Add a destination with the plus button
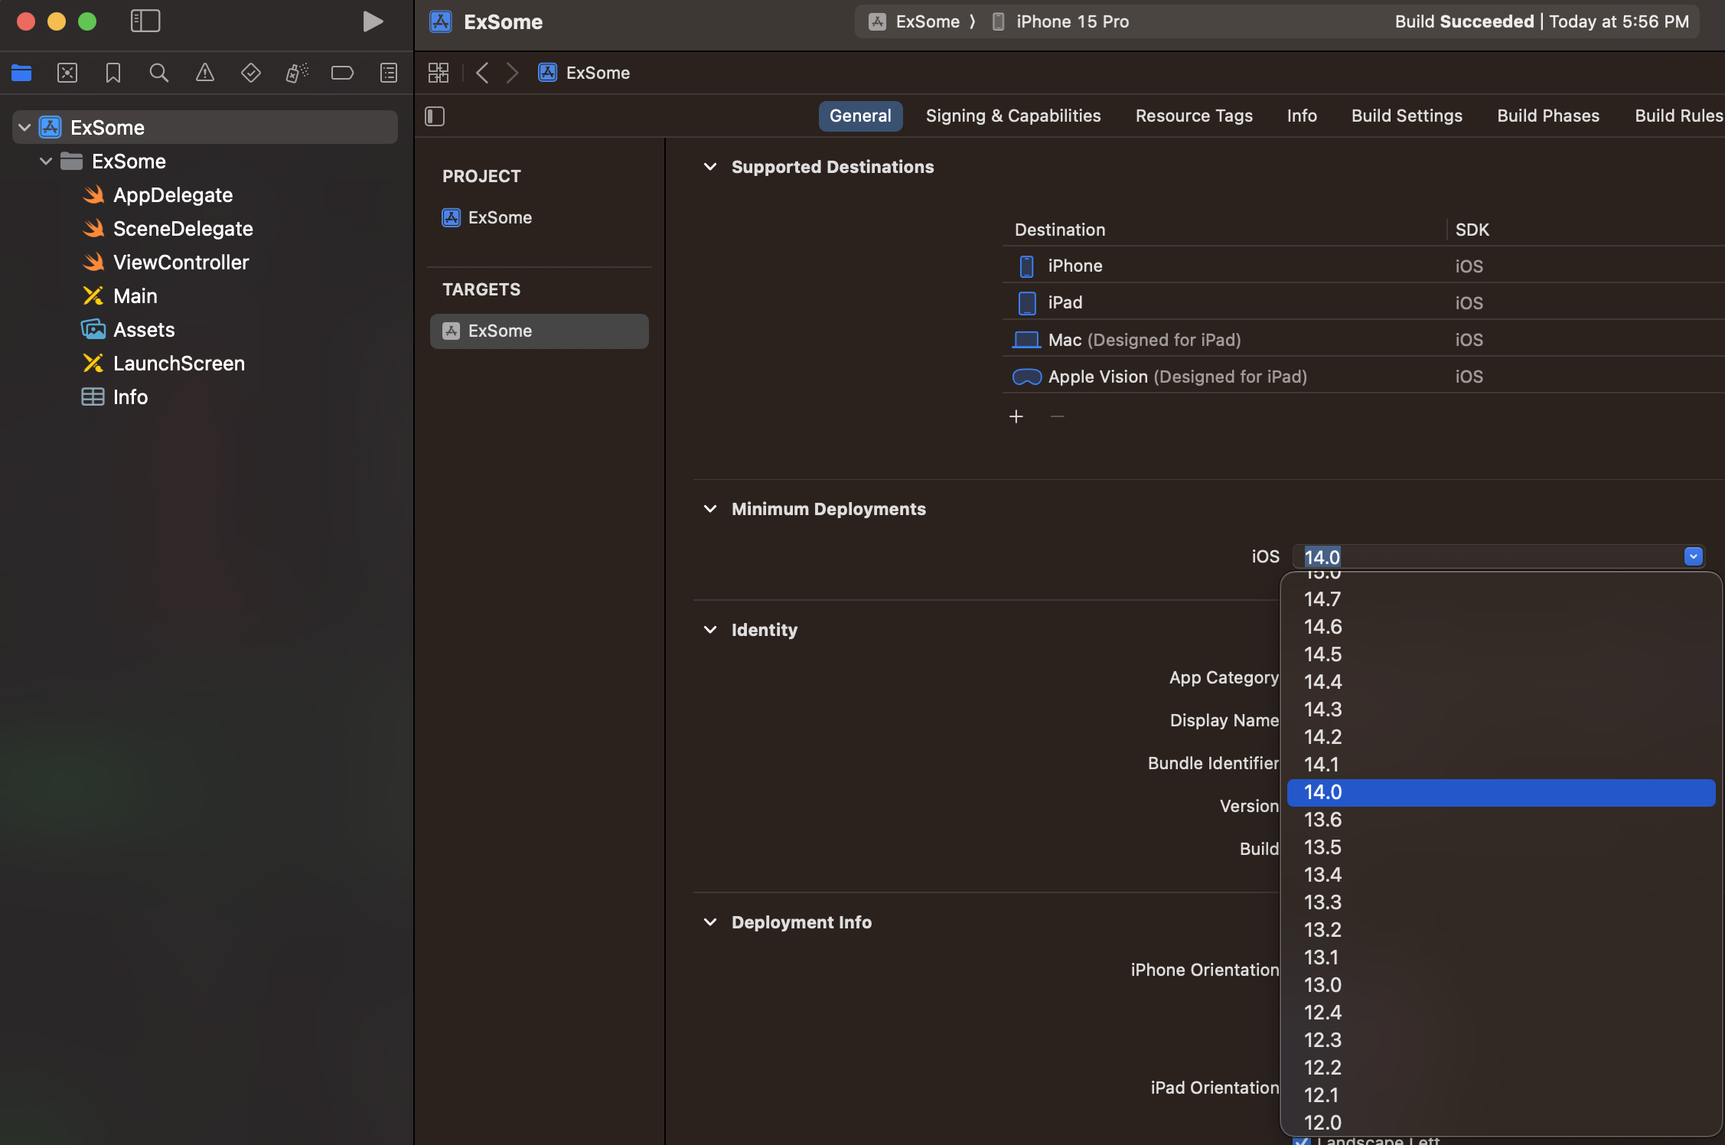The width and height of the screenshot is (1725, 1145). 1016,416
